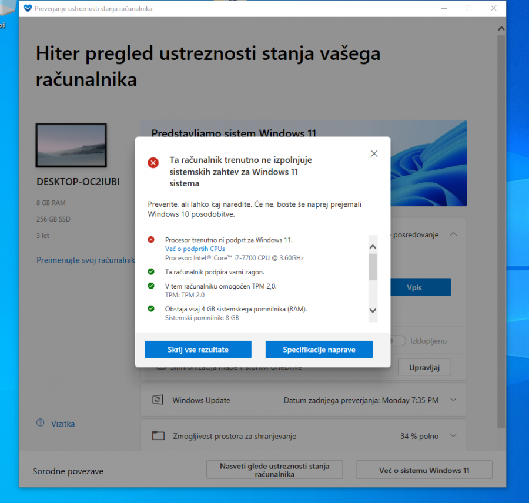Click the Vizitka question mark icon
The image size is (529, 503).
coord(41,423)
